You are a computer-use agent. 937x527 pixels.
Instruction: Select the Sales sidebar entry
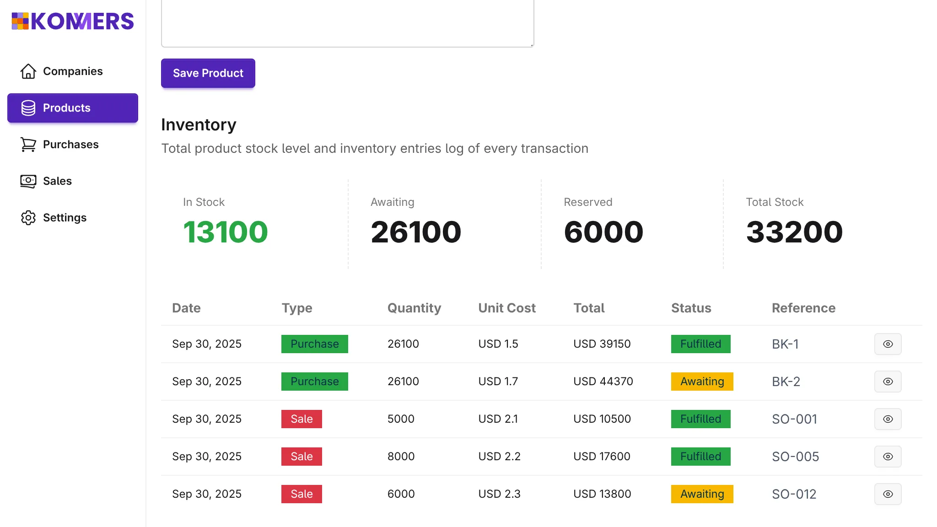point(57,181)
